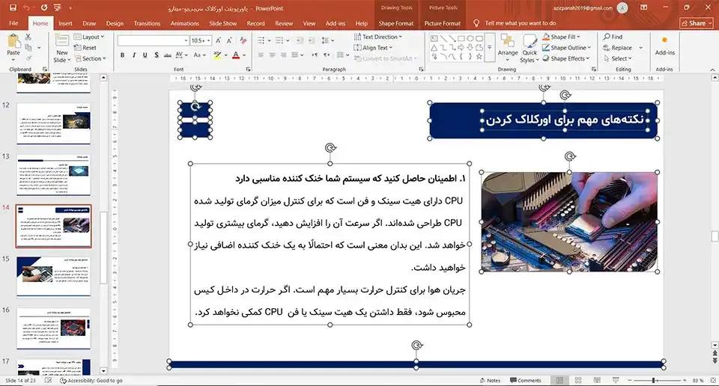Image resolution: width=719 pixels, height=386 pixels.
Task: Click Decrease Font Size icon
Action: 229,40
